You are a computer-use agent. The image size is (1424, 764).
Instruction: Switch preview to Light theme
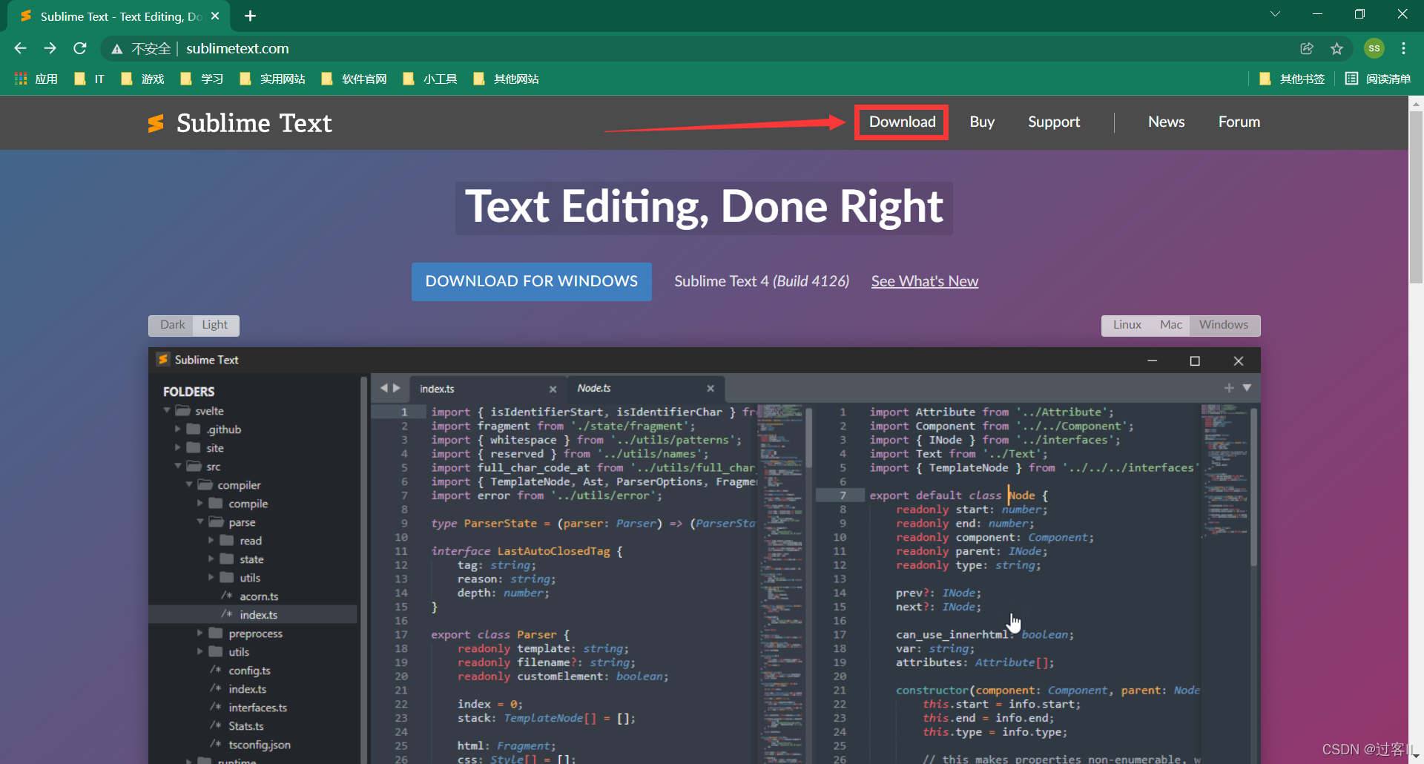[215, 325]
